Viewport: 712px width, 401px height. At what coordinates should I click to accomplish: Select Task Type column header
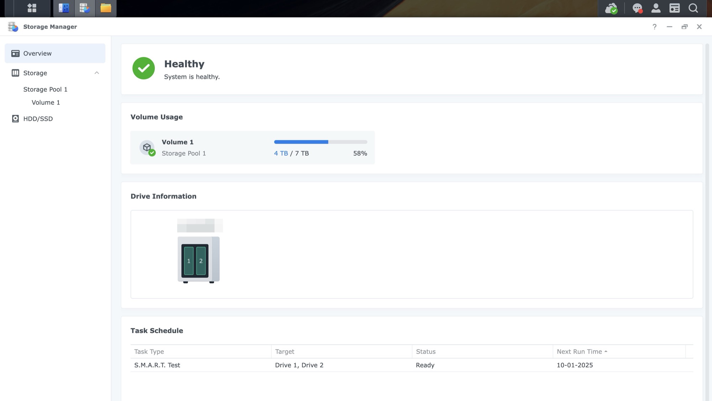[x=149, y=351]
